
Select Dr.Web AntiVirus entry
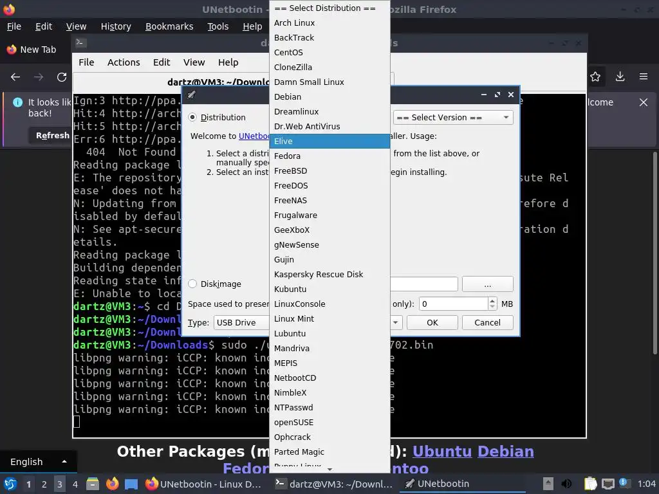(329, 127)
